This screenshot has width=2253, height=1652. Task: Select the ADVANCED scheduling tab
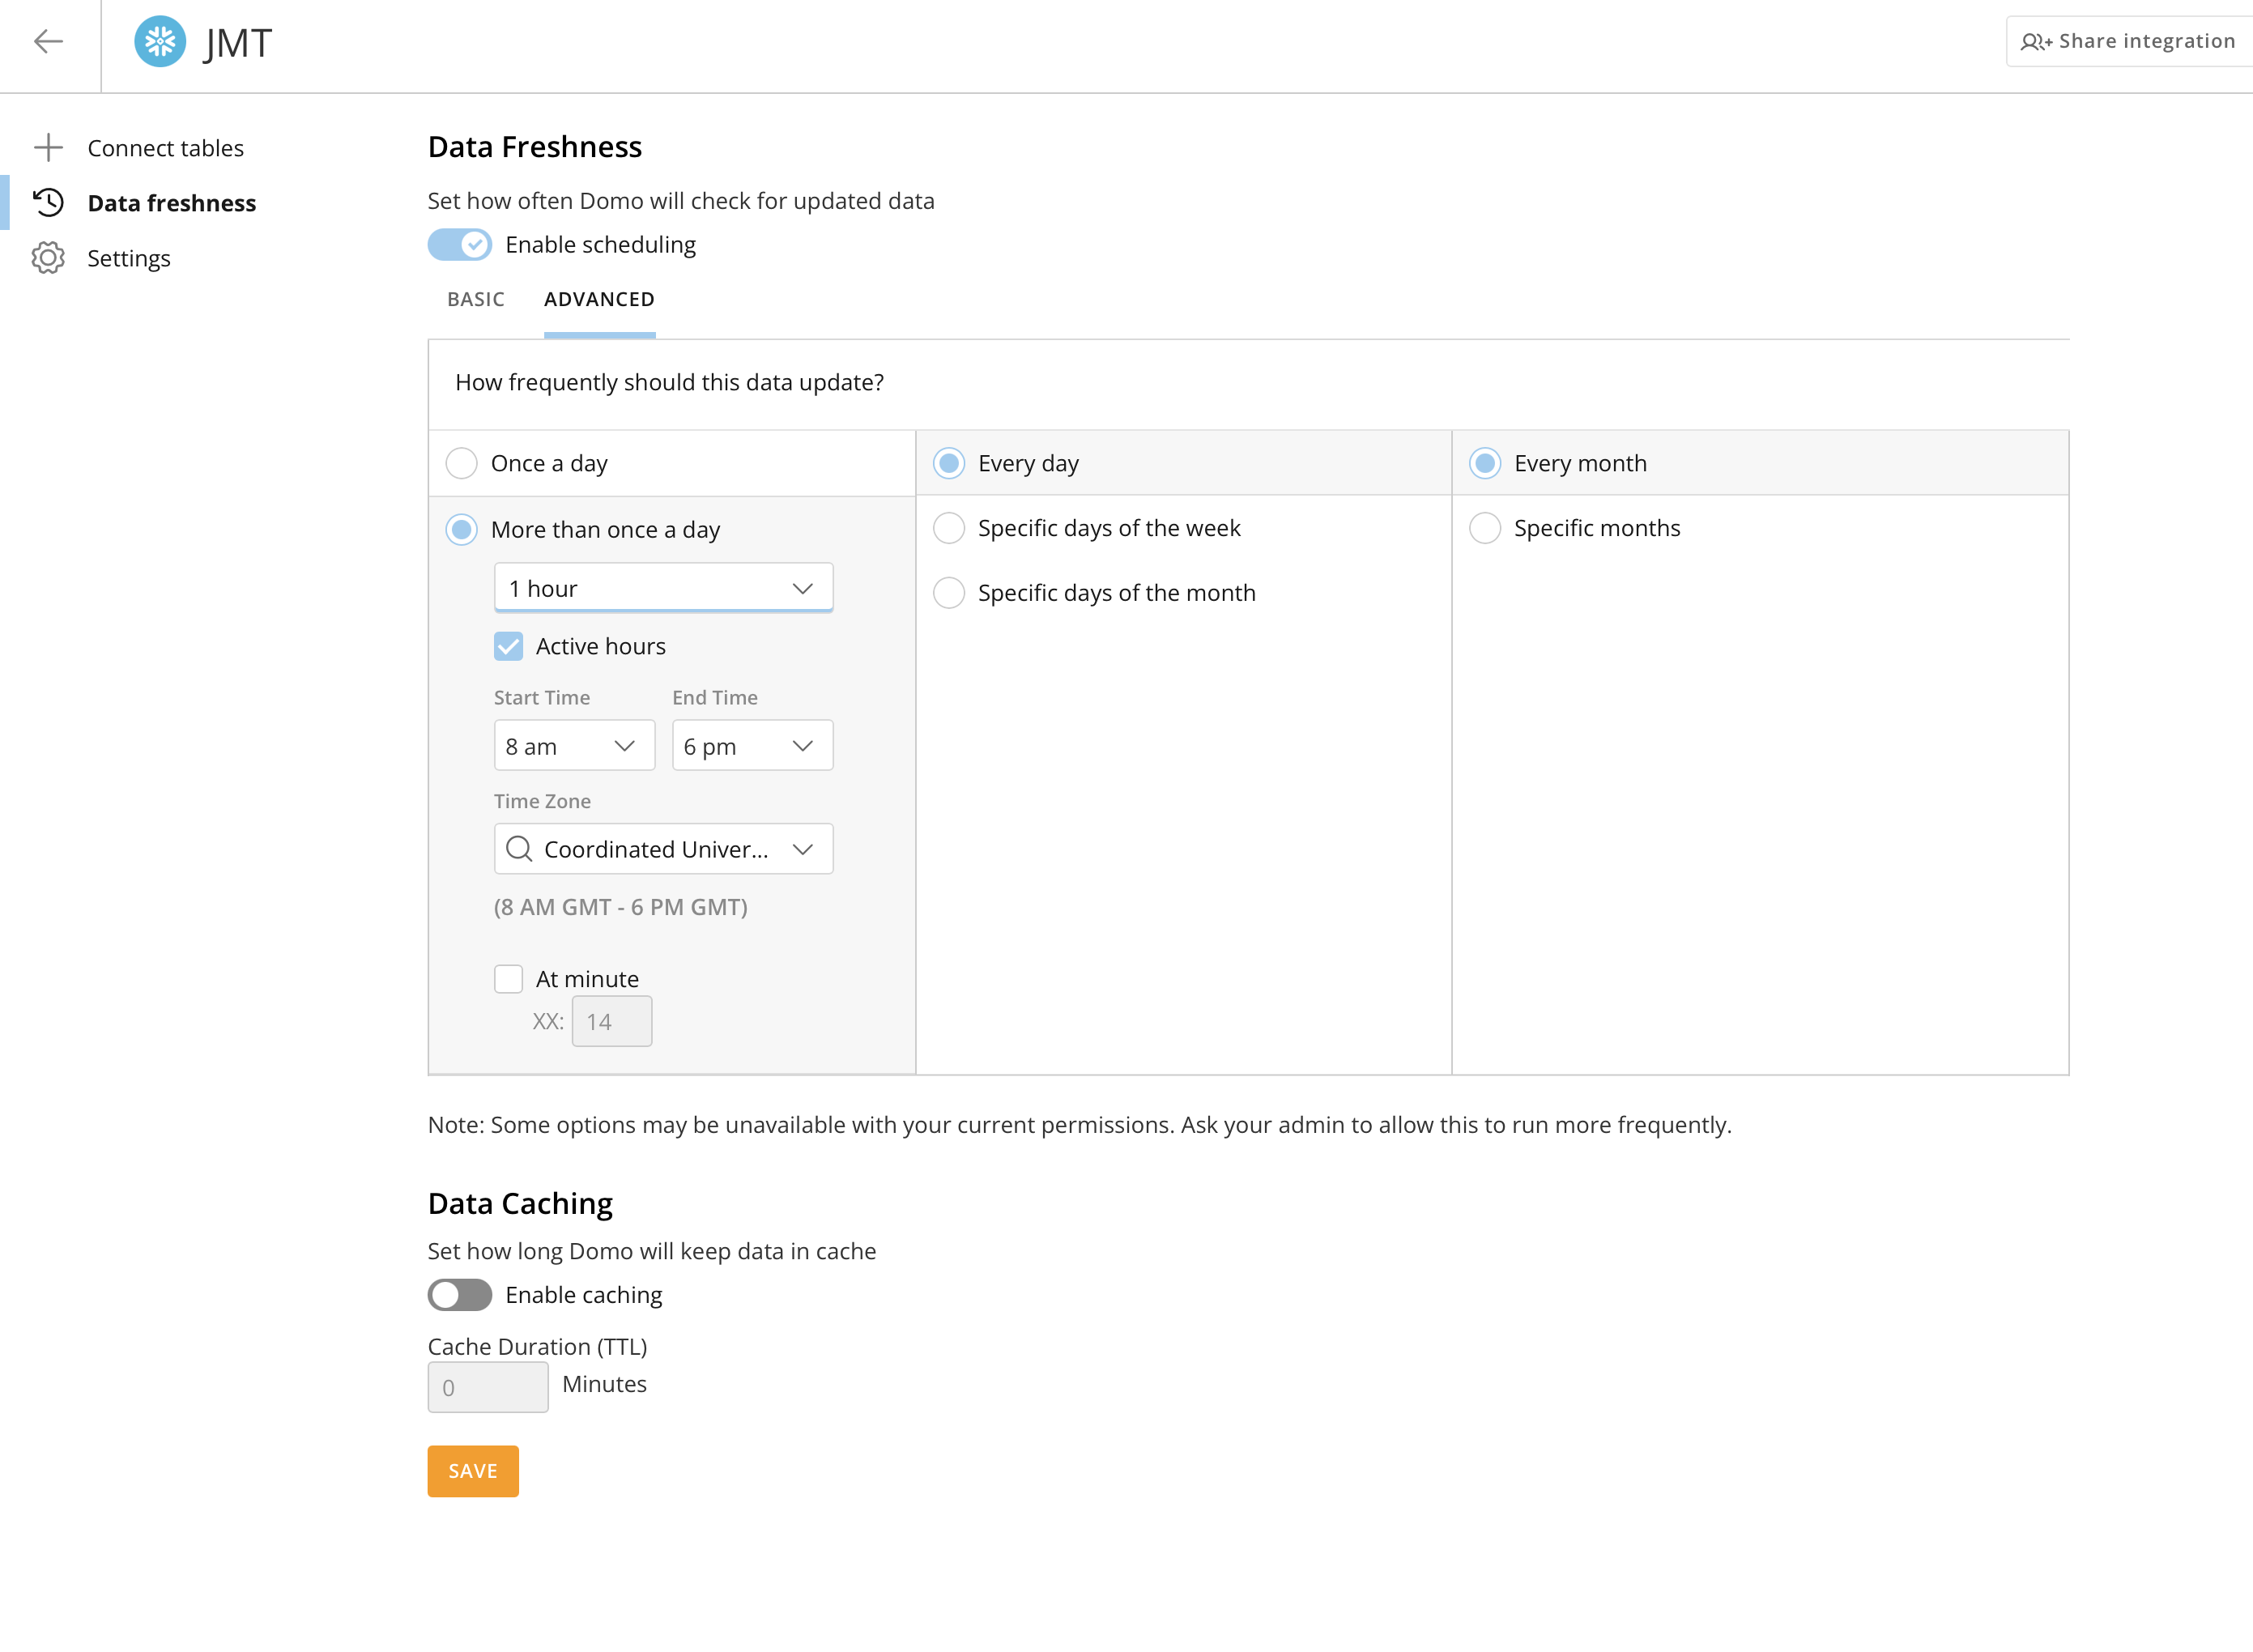599,299
